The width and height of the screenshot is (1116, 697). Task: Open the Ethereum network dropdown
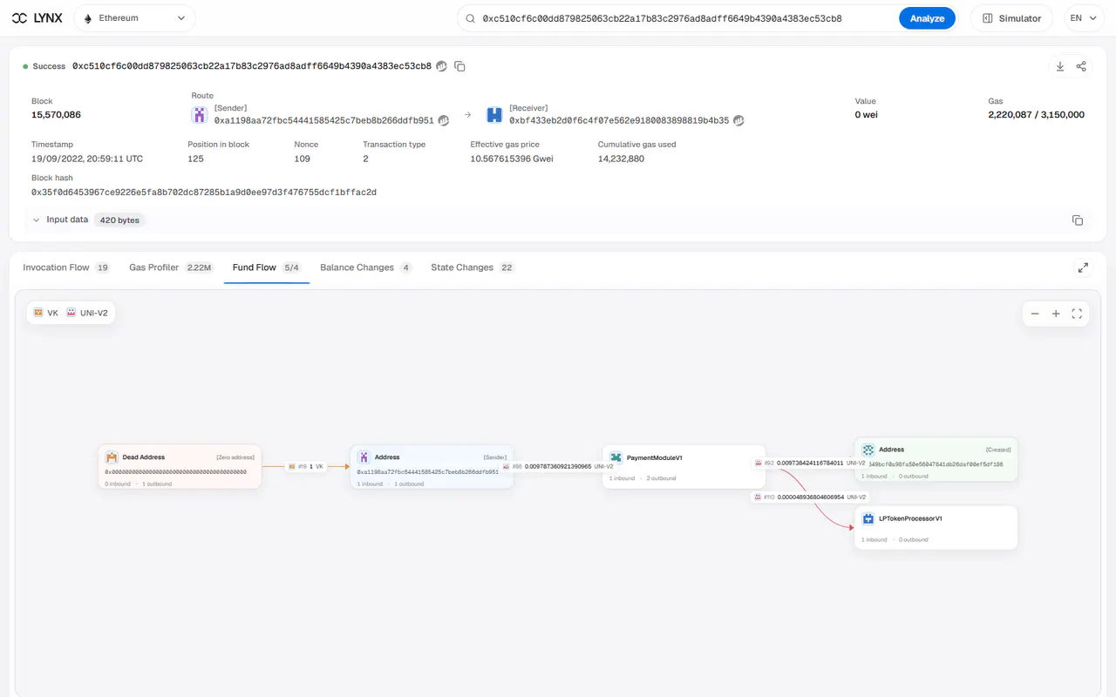(134, 18)
